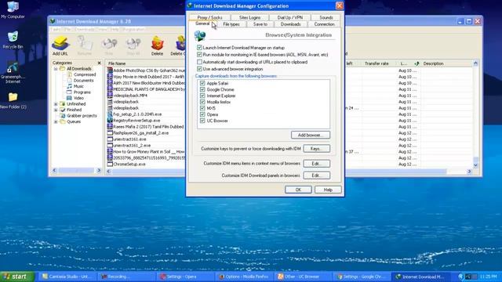The image size is (502, 282).
Task: Open My Computer desktop icon
Action: click(13, 10)
